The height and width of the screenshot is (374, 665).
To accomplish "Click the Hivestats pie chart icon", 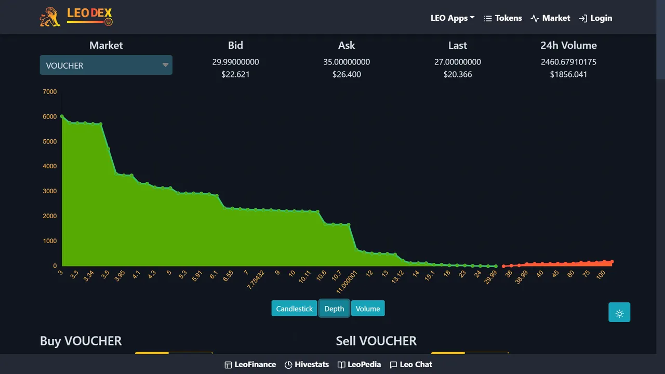I will 288,365.
